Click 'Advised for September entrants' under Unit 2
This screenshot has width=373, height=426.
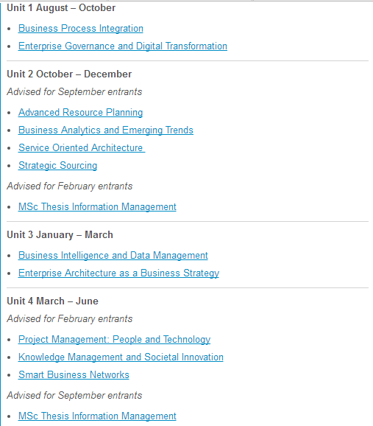(x=74, y=91)
